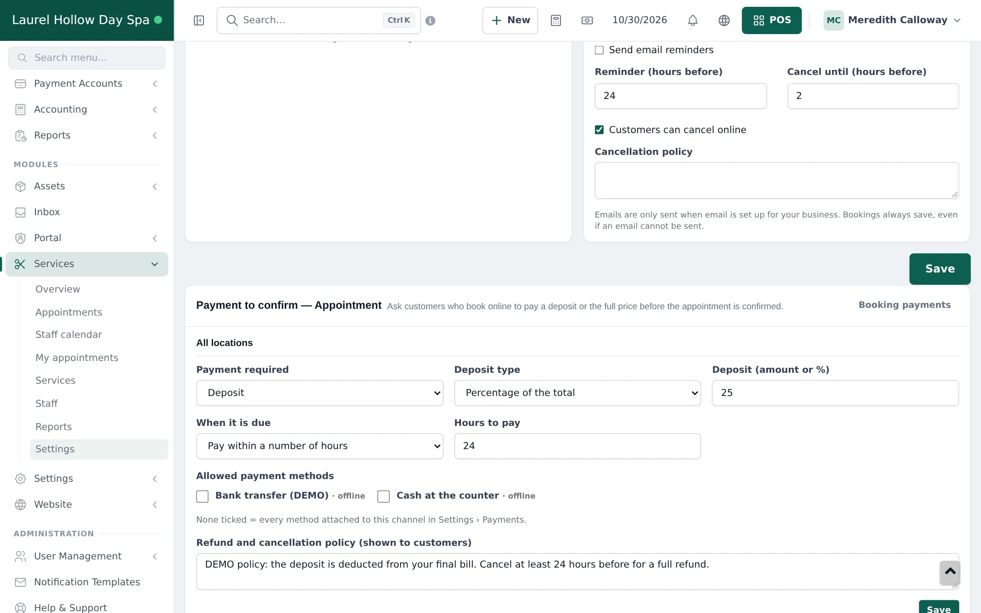Open the Meredith Calloway user menu

pos(892,20)
